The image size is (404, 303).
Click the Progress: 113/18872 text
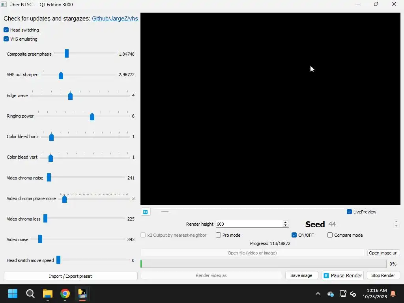(x=270, y=243)
